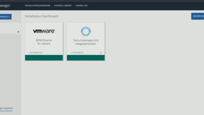Open the Change Log nav item
204x115 pixels.
[82, 6]
